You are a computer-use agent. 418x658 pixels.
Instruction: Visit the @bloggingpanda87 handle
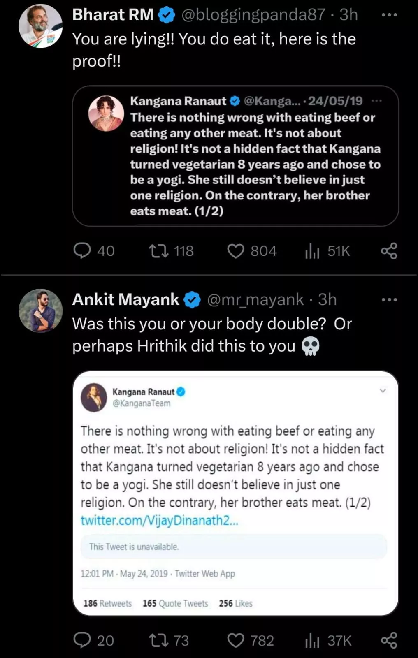click(253, 15)
